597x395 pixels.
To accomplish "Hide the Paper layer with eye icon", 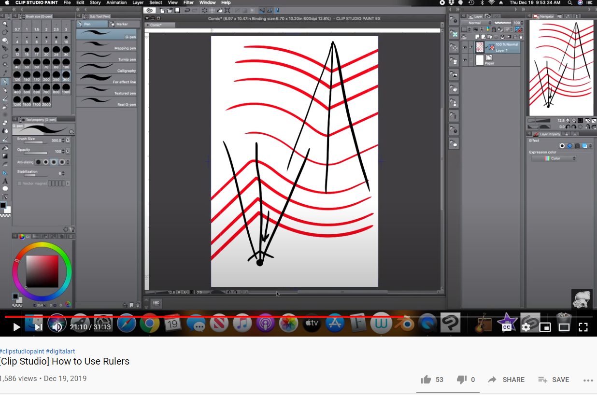I will (465, 60).
